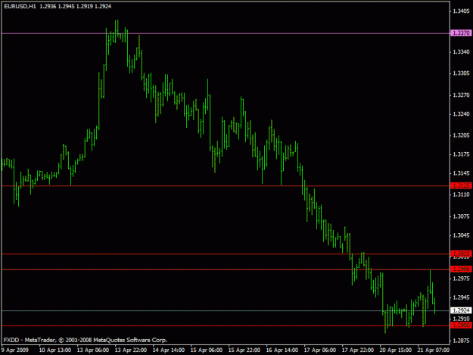Select the red 1.2990 price tag
473x355 pixels.
pos(461,269)
